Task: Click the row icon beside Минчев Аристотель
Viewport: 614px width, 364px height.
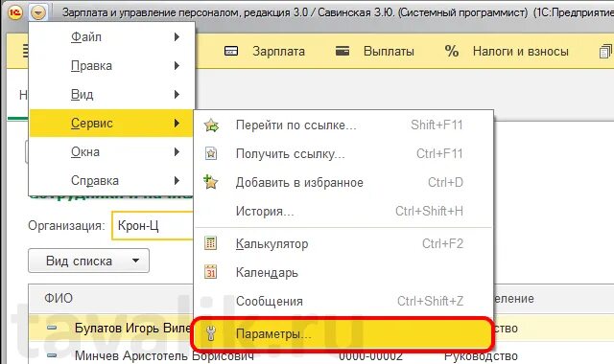Action: [52, 355]
